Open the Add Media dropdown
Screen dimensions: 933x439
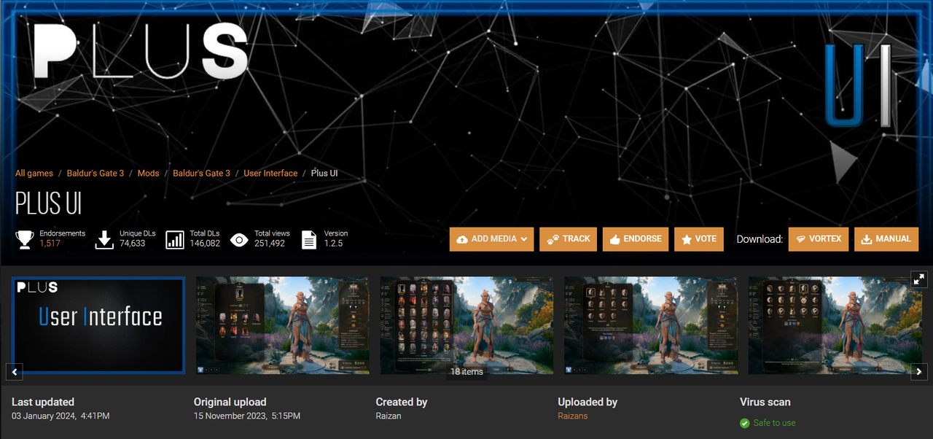click(x=491, y=239)
